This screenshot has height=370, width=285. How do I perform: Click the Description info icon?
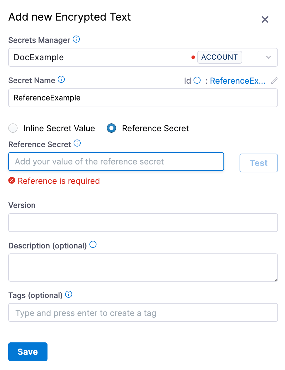coord(93,245)
